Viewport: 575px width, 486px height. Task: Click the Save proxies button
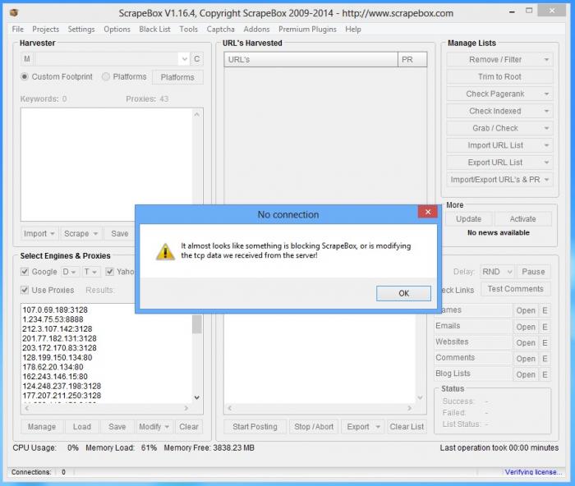[117, 427]
